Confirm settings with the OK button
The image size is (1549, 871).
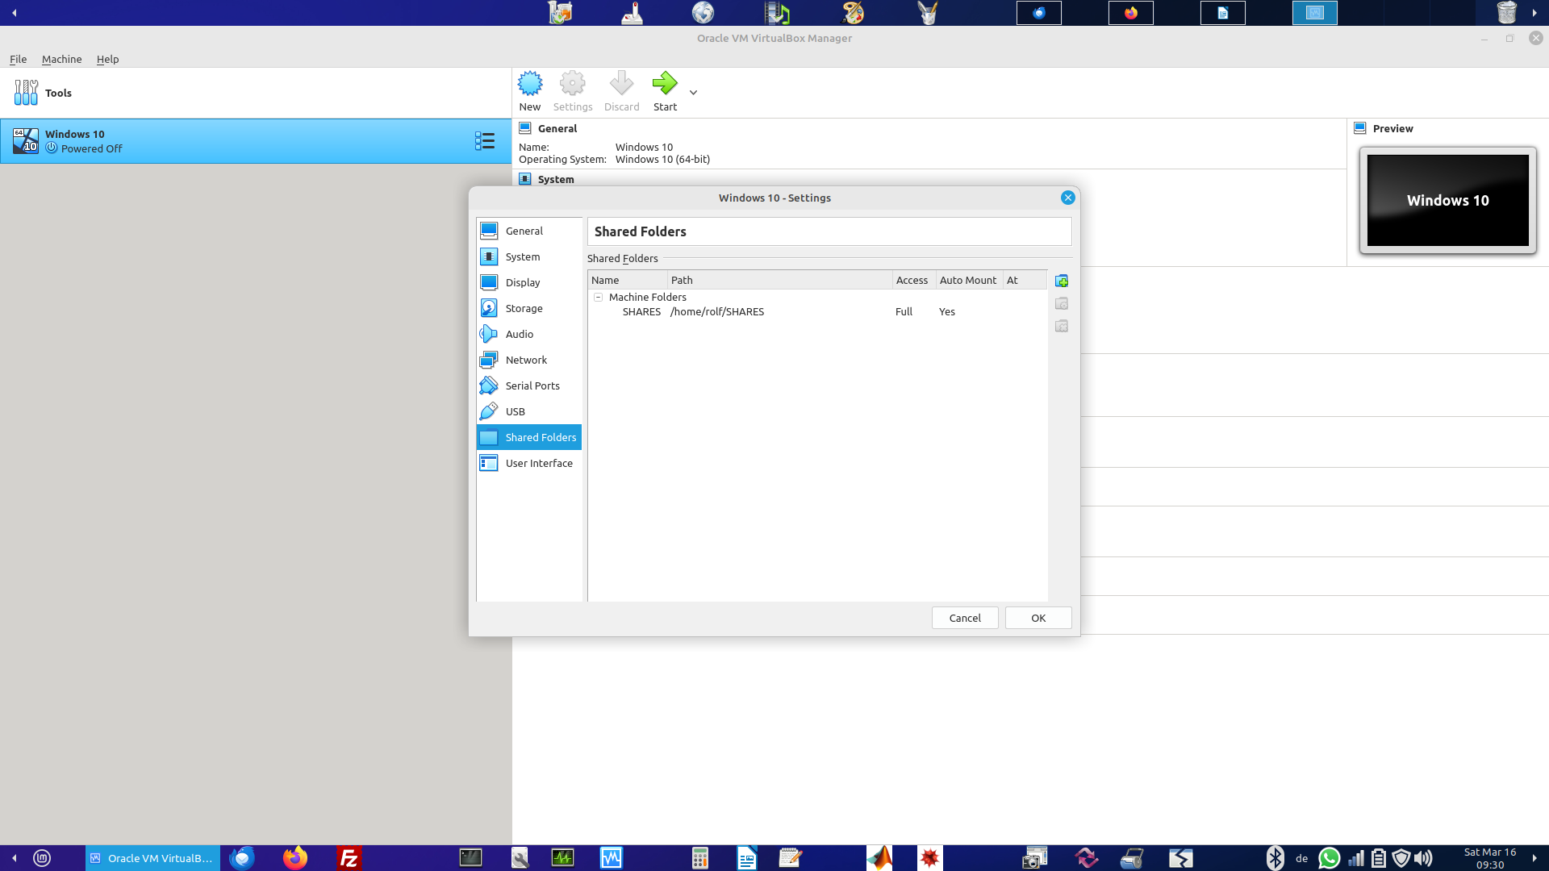coord(1038,618)
